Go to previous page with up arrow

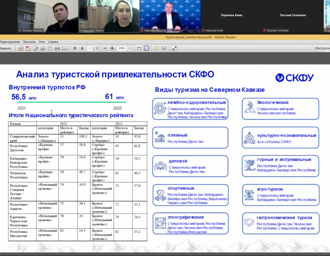point(74,48)
